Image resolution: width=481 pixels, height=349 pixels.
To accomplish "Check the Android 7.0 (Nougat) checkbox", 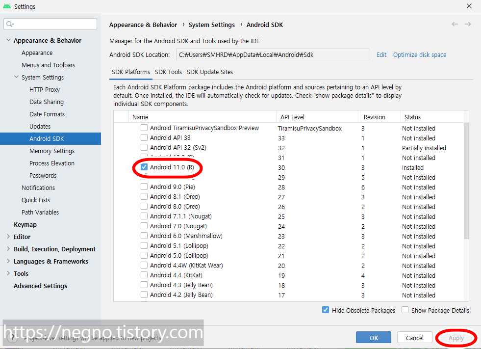I will (x=144, y=226).
